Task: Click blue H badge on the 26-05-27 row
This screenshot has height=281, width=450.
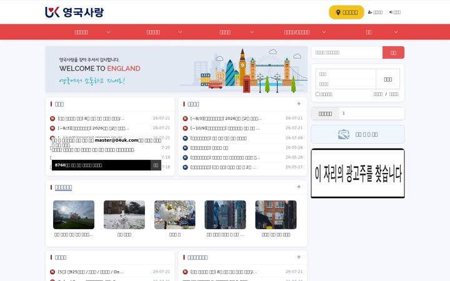Action: click(x=185, y=167)
